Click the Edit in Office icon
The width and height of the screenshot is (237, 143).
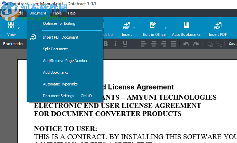point(153,25)
